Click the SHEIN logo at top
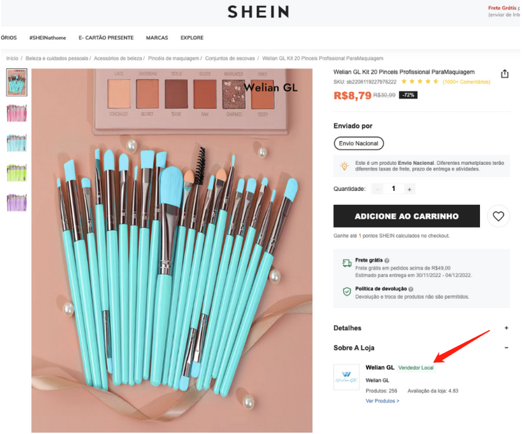Screen dimensions: 523x434 tap(258, 11)
